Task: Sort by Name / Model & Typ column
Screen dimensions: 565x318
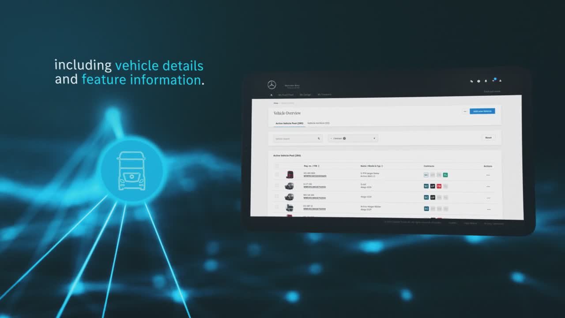Action: [x=371, y=166]
